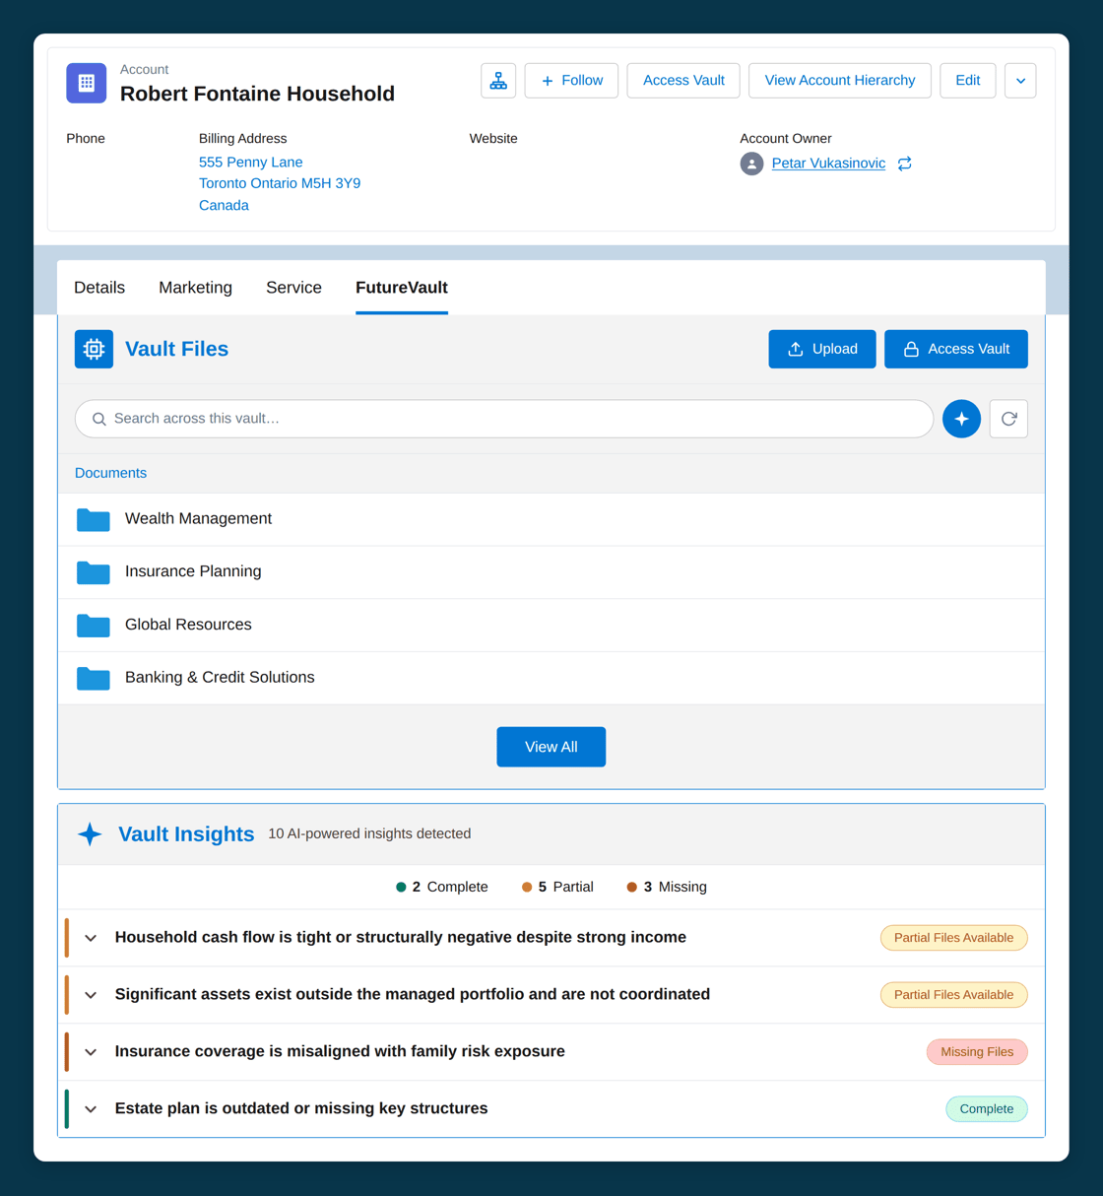Screen dimensions: 1103x1196
Task: Click the cash flow Partial Files Available badge
Action: click(x=953, y=938)
